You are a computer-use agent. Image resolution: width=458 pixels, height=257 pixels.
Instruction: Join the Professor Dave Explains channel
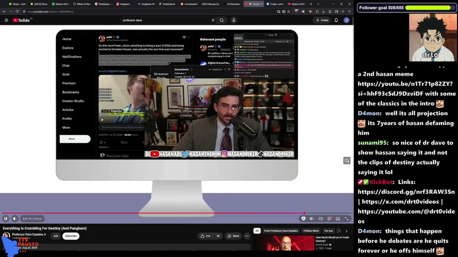coord(56,236)
